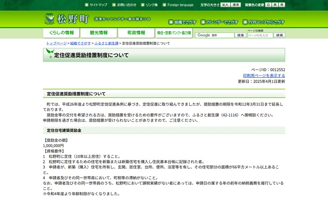Click the 検索 button beside page ID field

point(280,35)
